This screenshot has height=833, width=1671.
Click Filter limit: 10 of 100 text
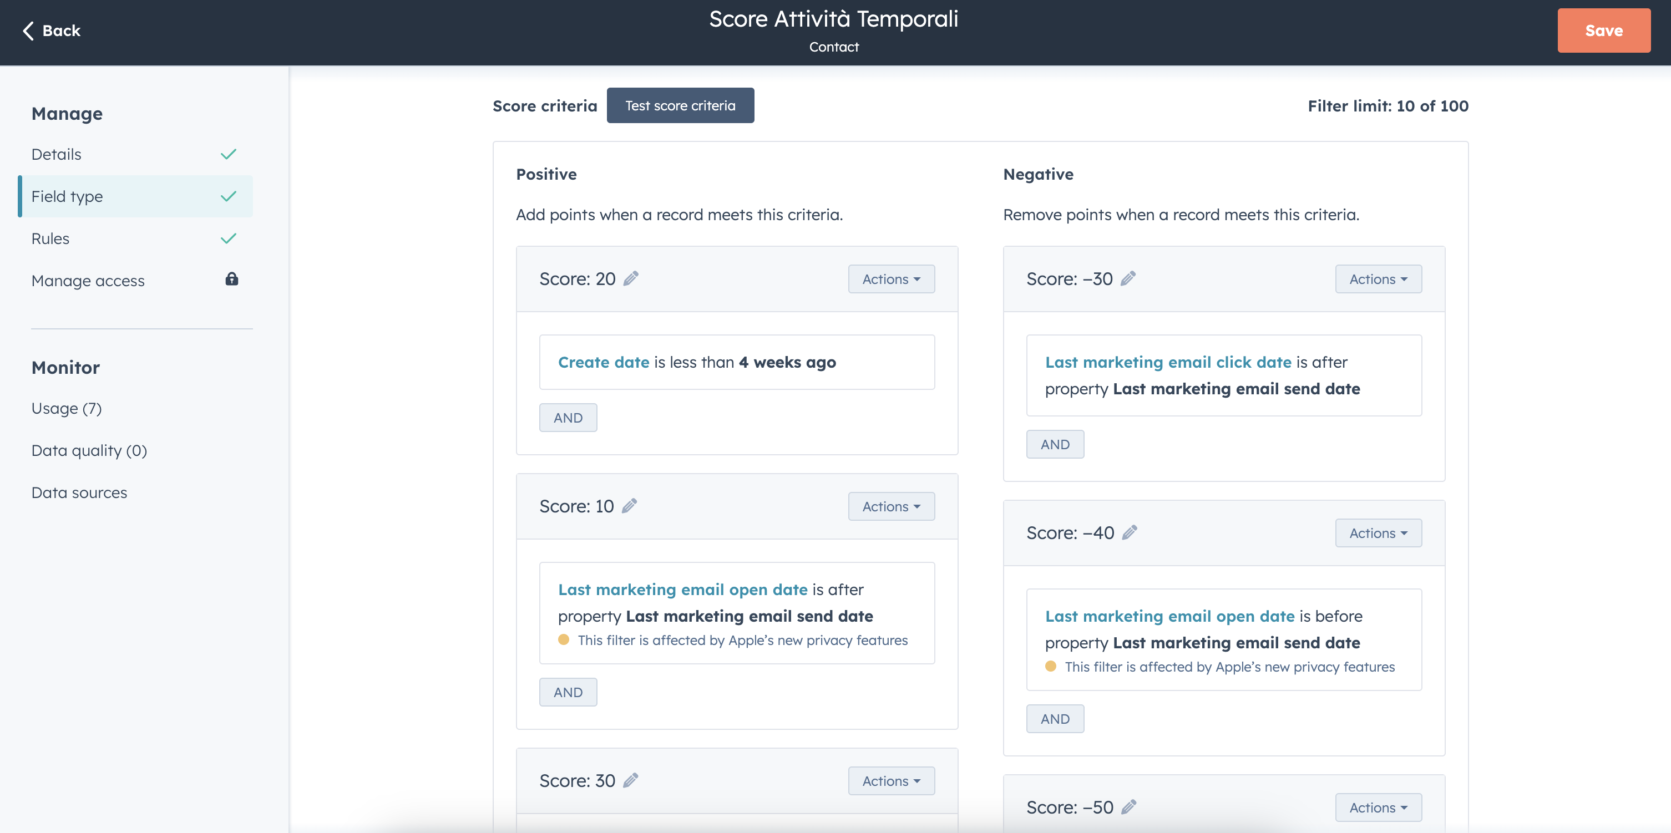pos(1388,106)
